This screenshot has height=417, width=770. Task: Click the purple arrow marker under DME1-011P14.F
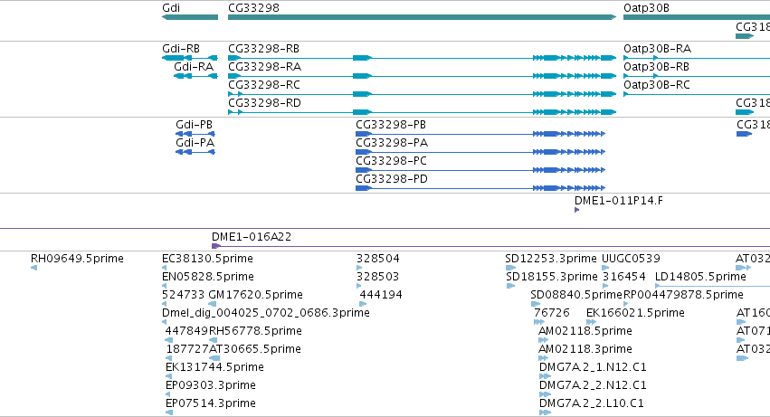pos(576,210)
